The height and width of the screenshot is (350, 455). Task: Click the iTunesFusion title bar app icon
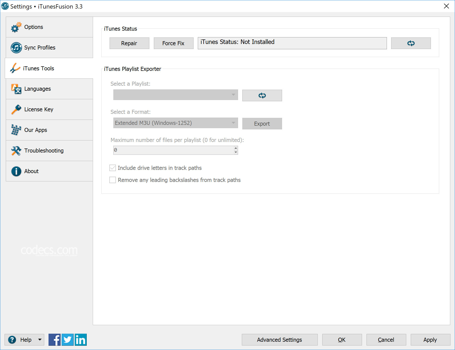click(x=5, y=6)
